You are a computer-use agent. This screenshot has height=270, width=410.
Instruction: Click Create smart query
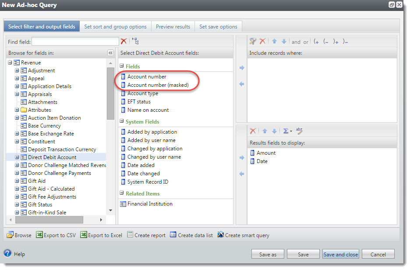[243, 235]
